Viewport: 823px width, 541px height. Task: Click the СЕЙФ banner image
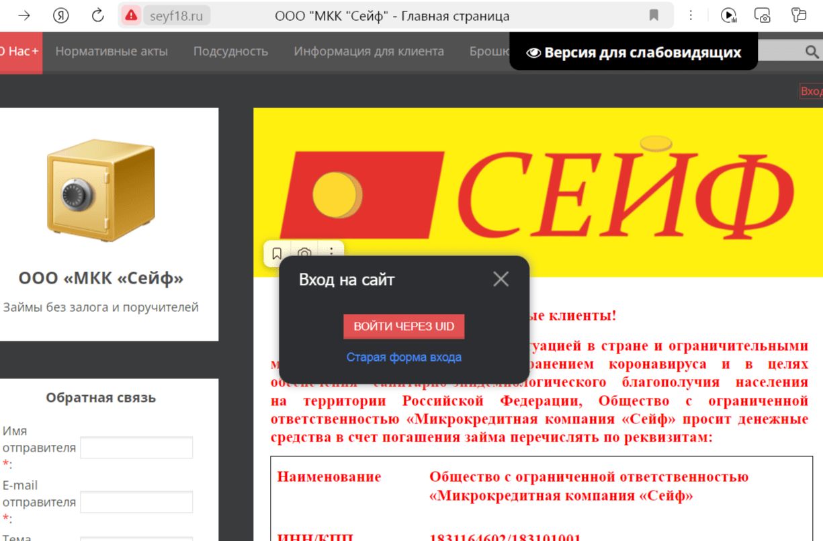pos(538,192)
